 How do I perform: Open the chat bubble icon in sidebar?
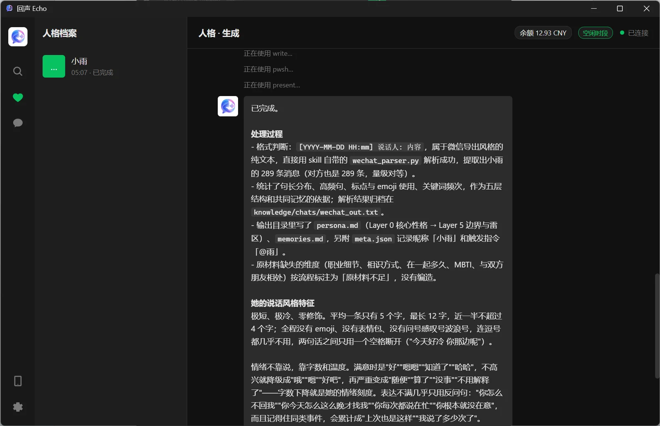pyautogui.click(x=18, y=123)
